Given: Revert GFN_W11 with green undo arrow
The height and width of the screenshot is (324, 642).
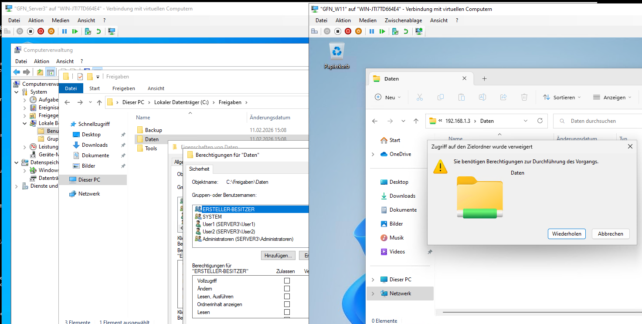Looking at the screenshot, I should pos(406,31).
